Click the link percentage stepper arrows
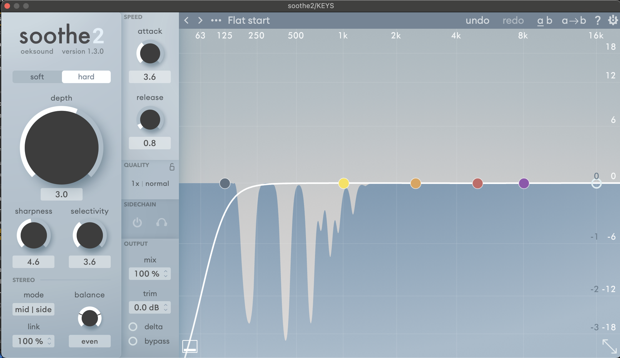 pyautogui.click(x=49, y=341)
